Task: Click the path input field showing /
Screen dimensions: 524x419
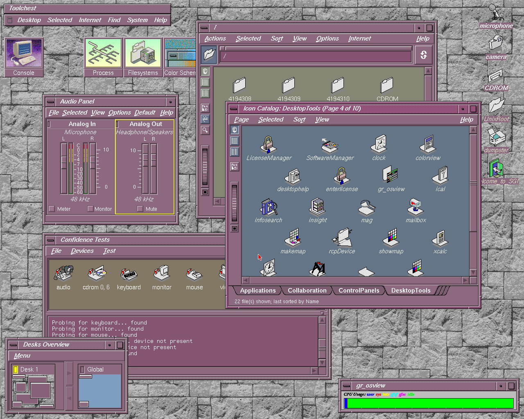Action: click(x=315, y=56)
